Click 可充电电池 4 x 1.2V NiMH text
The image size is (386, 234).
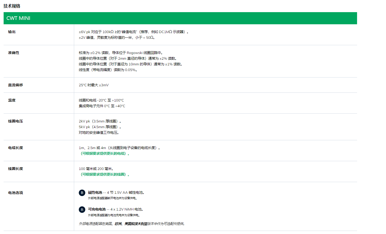(x=116, y=209)
